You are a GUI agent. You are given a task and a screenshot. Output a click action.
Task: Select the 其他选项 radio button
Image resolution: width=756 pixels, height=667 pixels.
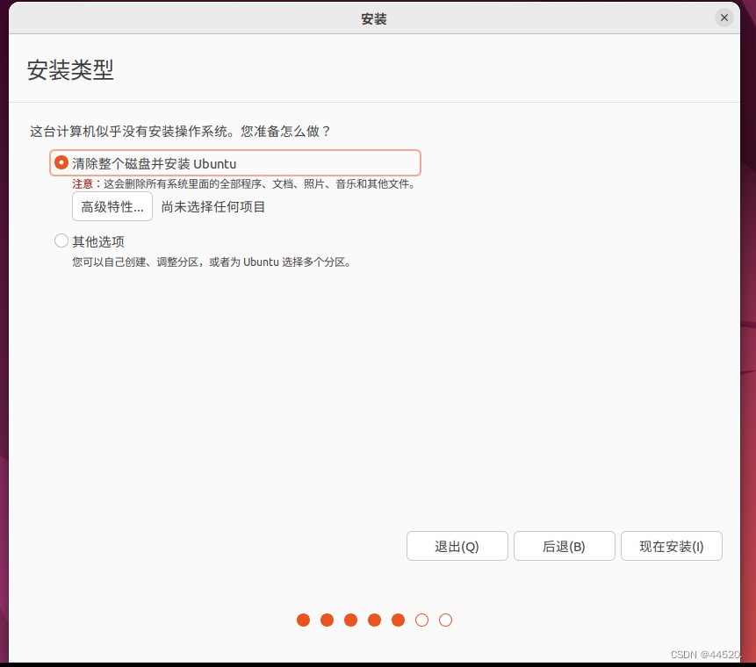tap(61, 240)
